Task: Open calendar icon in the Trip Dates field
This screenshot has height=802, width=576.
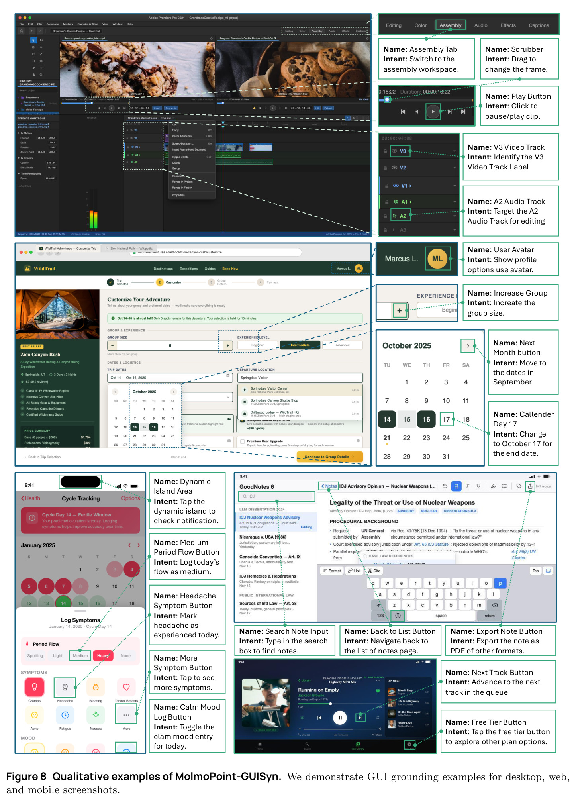Action: (228, 375)
